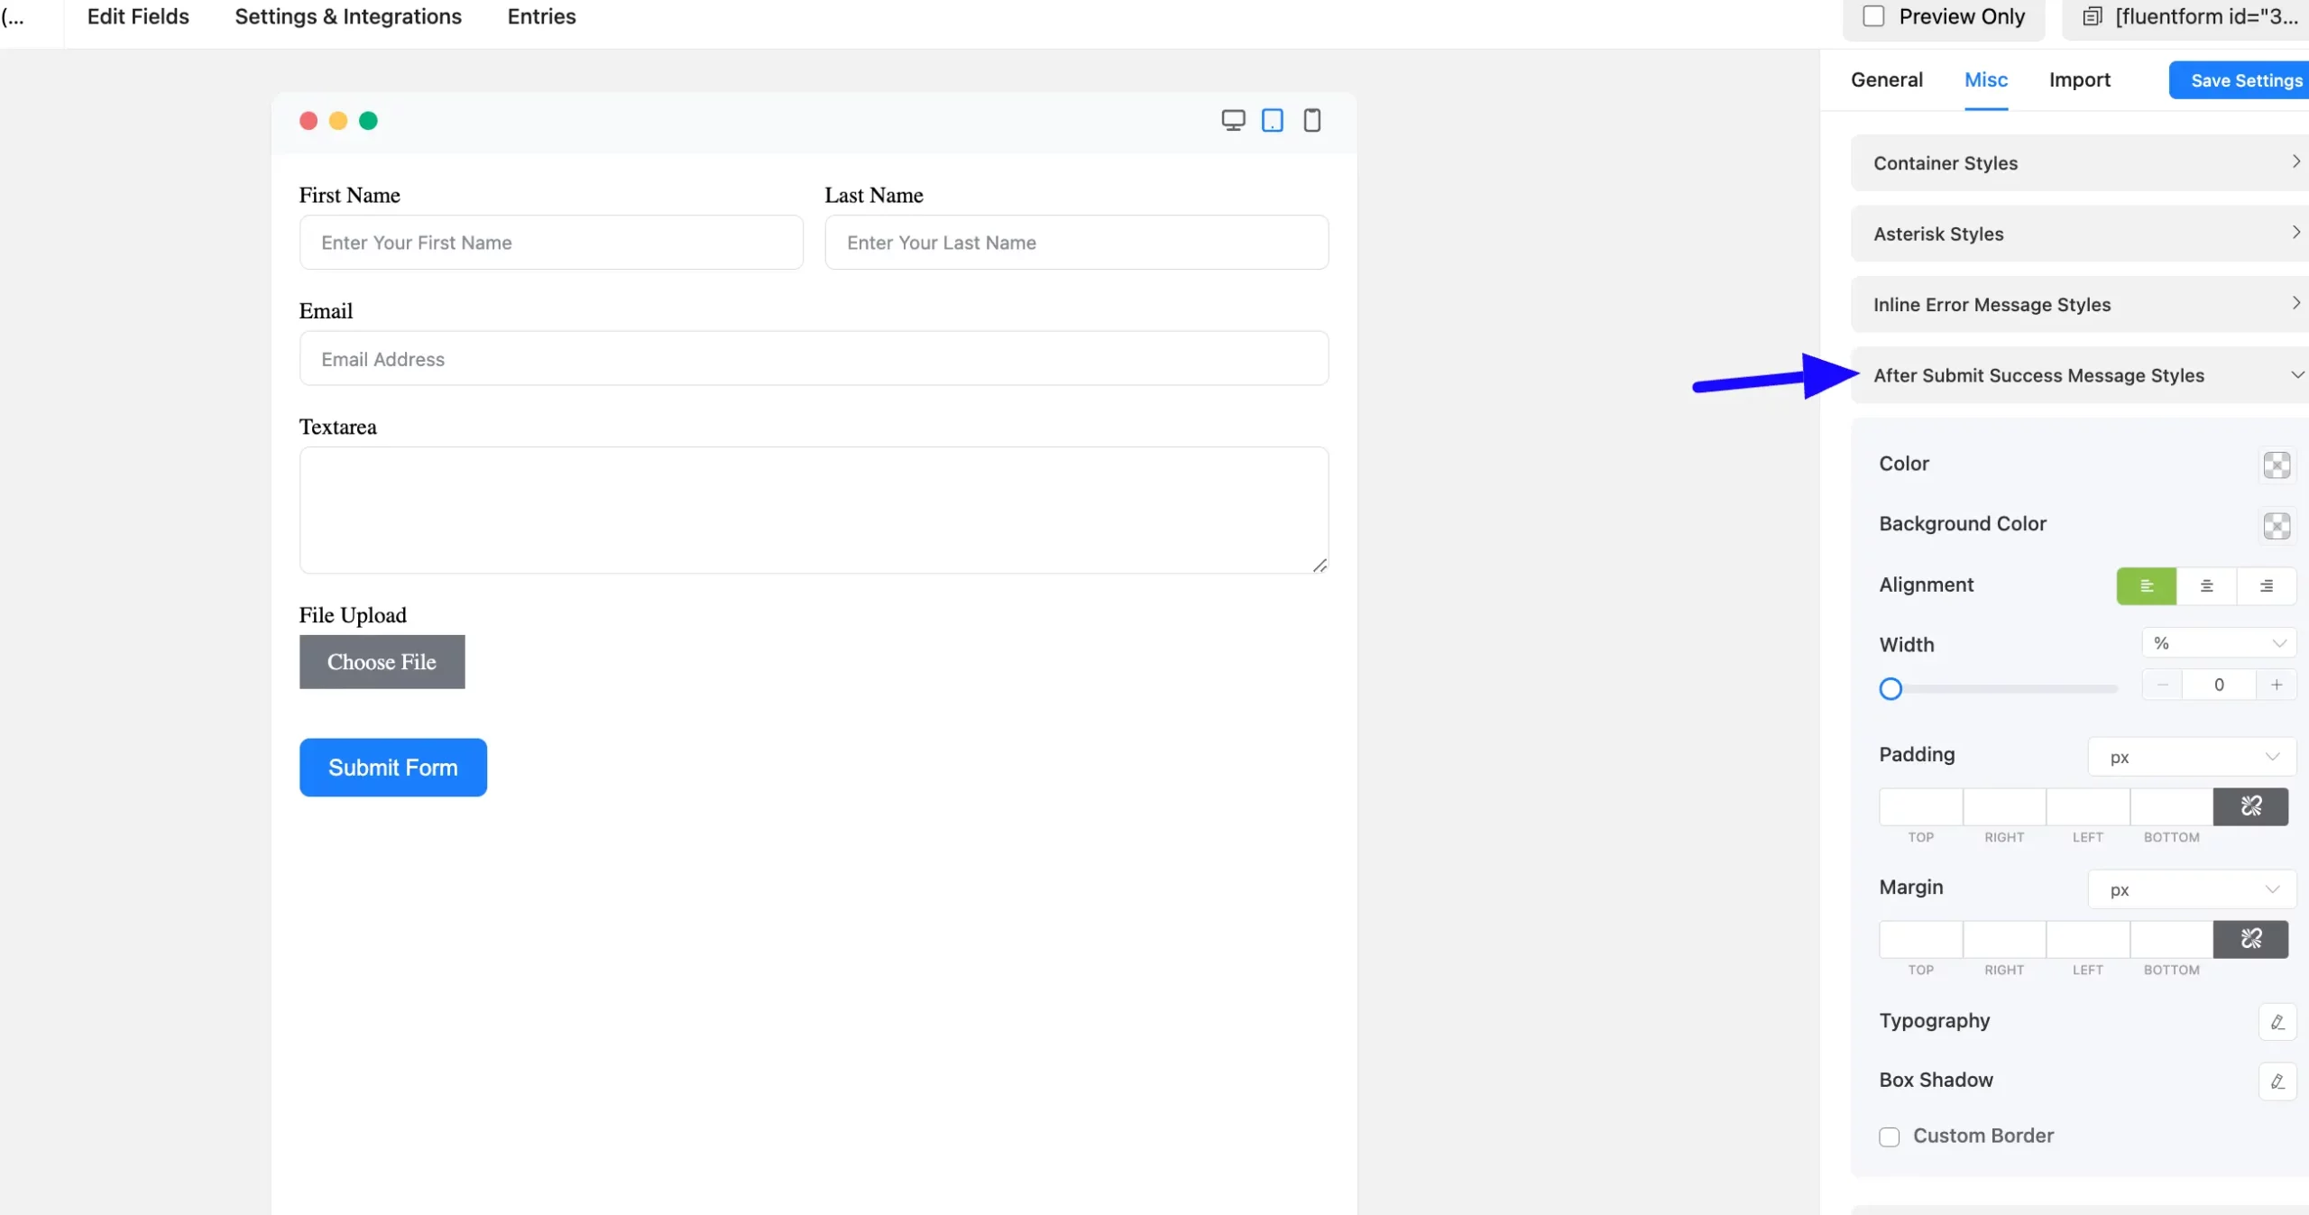Open the Padding unit dropdown
The height and width of the screenshot is (1215, 2309).
point(2191,757)
